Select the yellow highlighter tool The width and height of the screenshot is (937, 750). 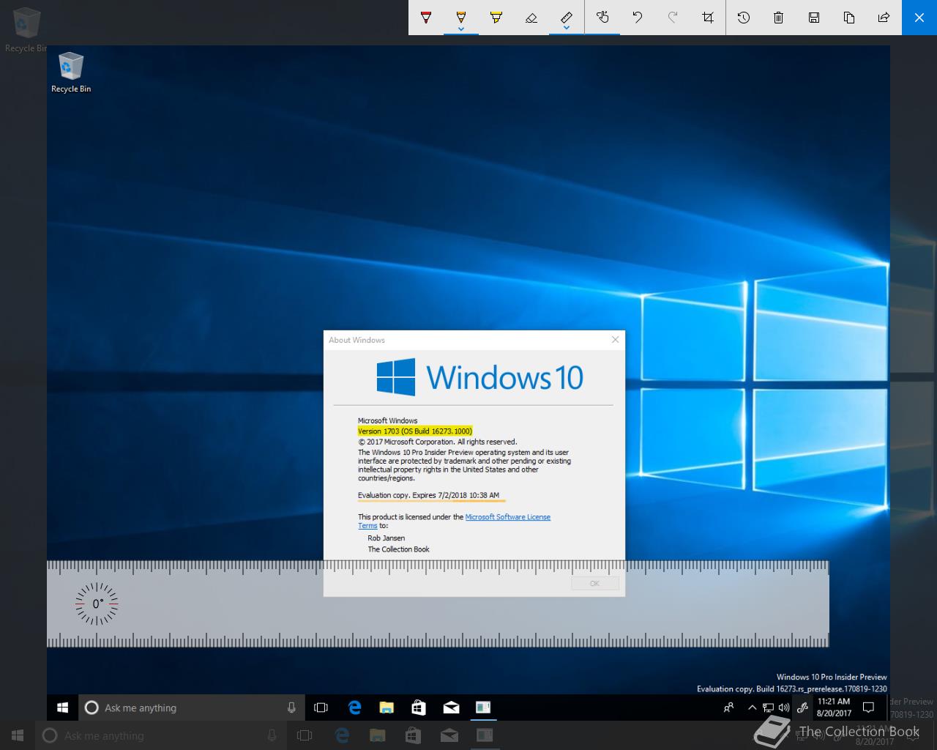pyautogui.click(x=496, y=17)
